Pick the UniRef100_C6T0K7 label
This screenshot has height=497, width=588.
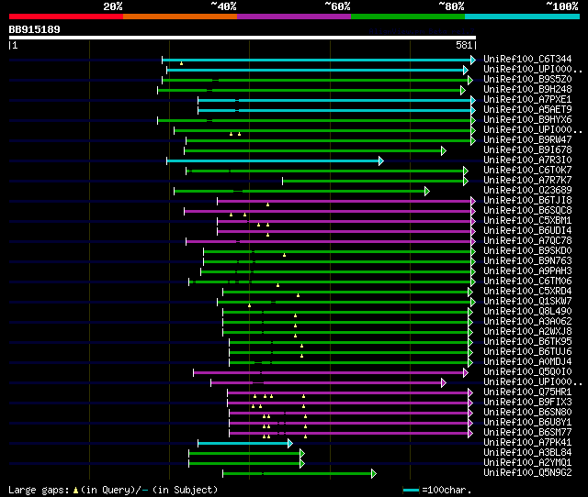527,171
